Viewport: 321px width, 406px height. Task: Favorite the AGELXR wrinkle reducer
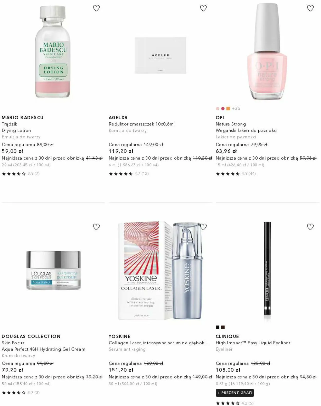(x=203, y=8)
